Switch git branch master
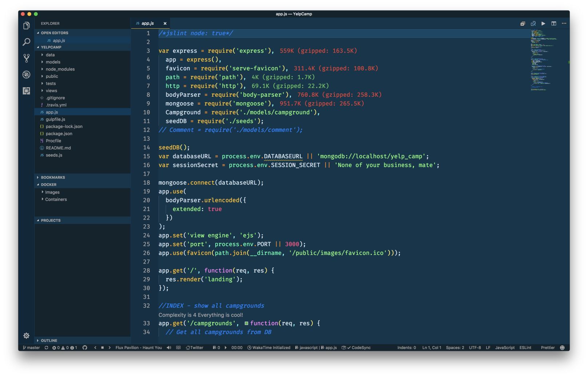 (31, 348)
